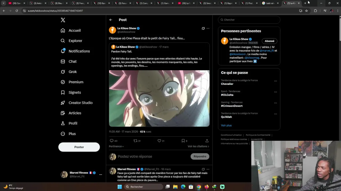
Task: Open Profil page
Action: click(69, 124)
